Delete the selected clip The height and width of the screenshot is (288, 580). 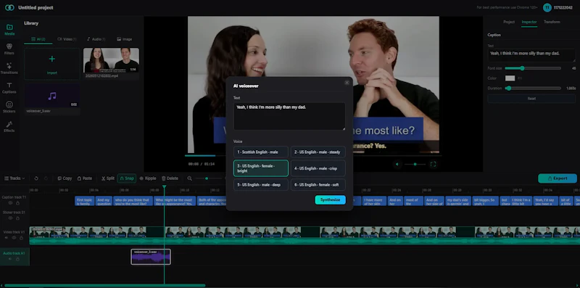pyautogui.click(x=170, y=178)
